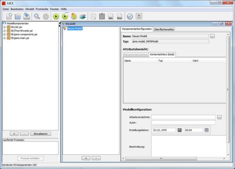
Task: Click the magnifying glass search icon
Action: click(37, 16)
